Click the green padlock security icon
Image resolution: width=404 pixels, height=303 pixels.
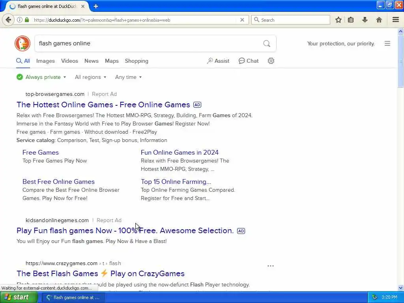click(x=27, y=20)
